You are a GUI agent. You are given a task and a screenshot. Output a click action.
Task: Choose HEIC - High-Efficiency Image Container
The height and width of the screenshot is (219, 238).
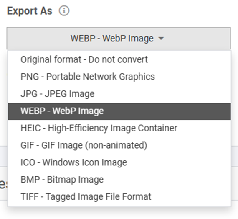tap(119, 128)
